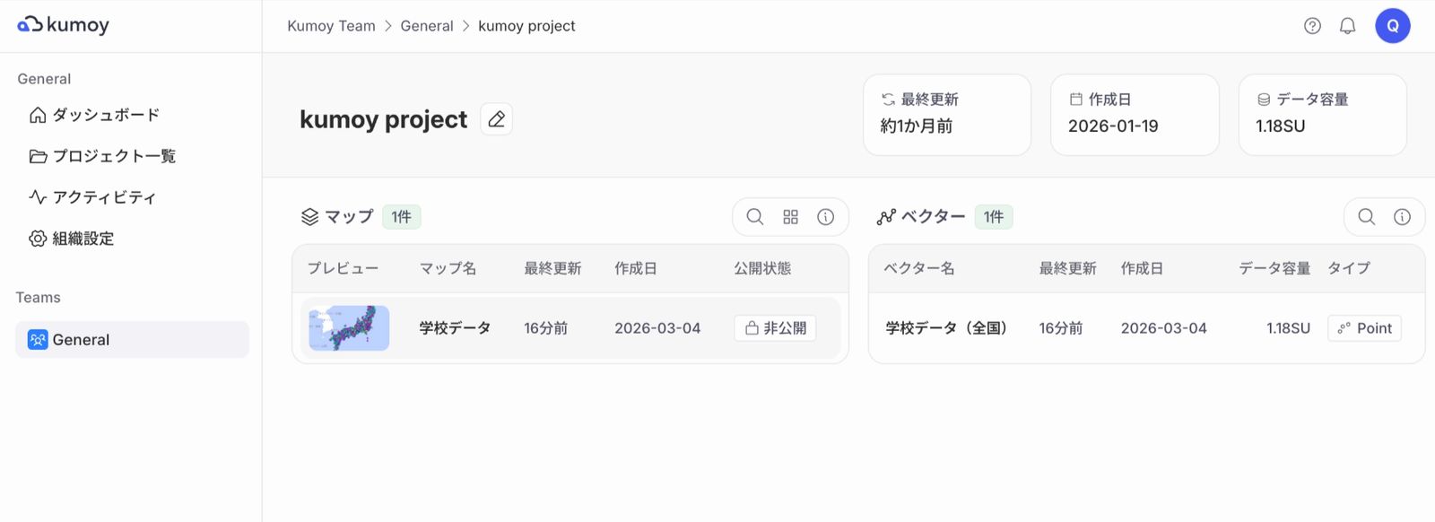Viewport: 1435px width, 522px height.
Task: Click the vectors 1件 count badge
Action: click(994, 217)
